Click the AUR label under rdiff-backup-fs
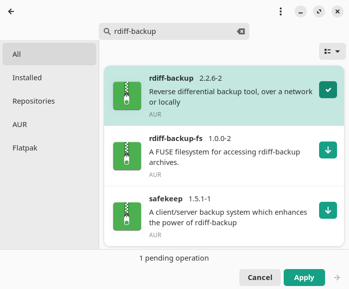This screenshot has height=289, width=349. click(155, 175)
